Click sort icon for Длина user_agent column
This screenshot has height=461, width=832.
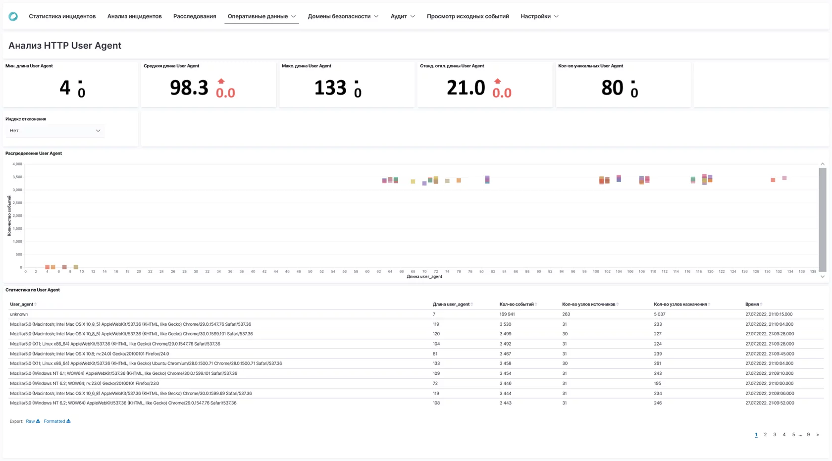[472, 304]
